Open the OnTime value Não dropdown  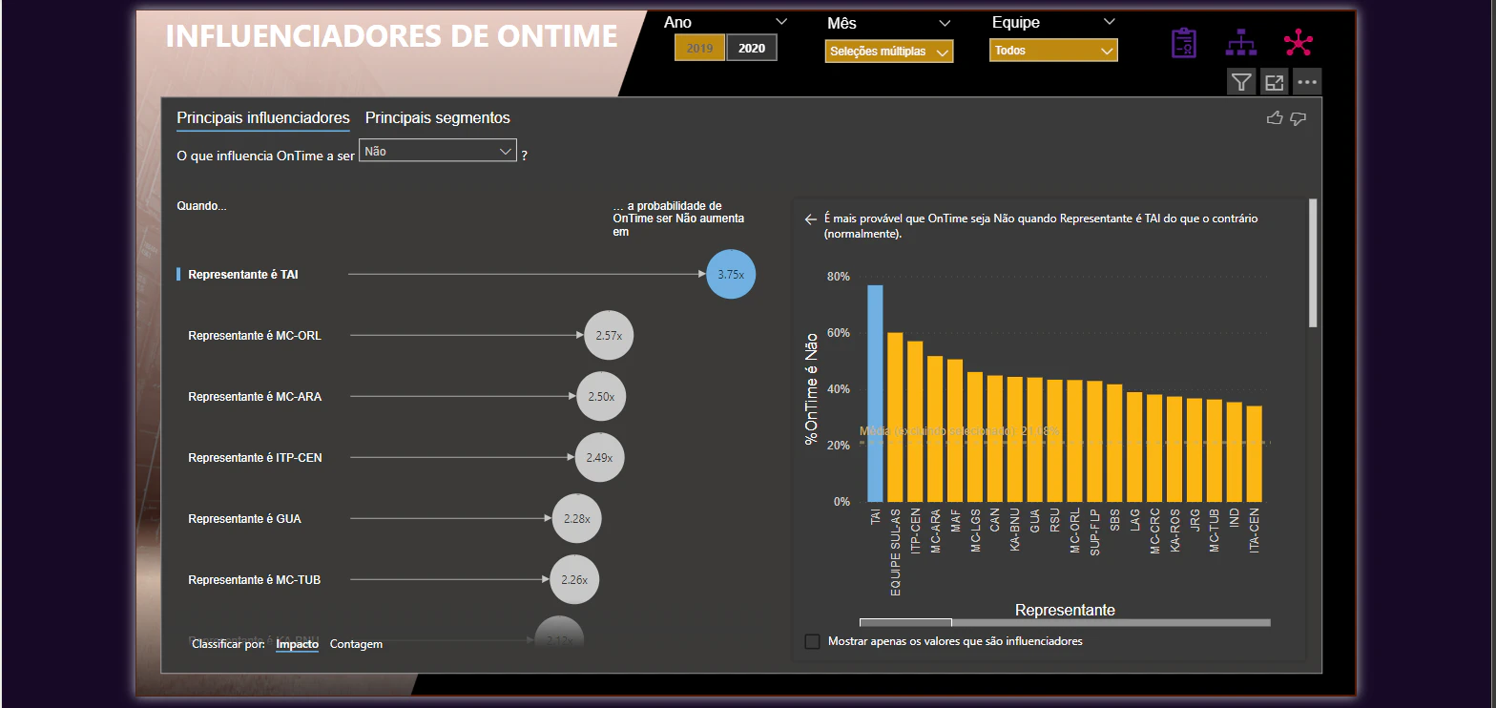pyautogui.click(x=438, y=151)
